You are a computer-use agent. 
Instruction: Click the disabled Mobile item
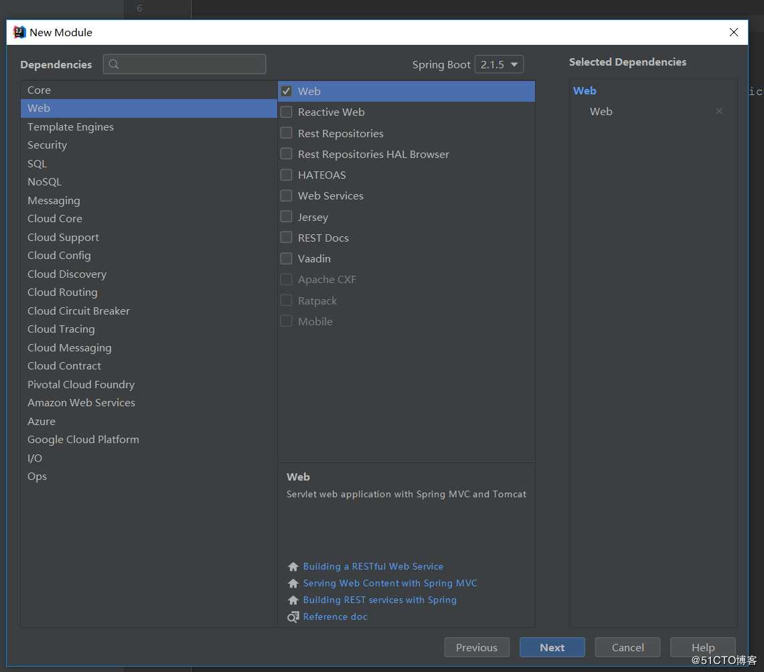tap(406, 321)
